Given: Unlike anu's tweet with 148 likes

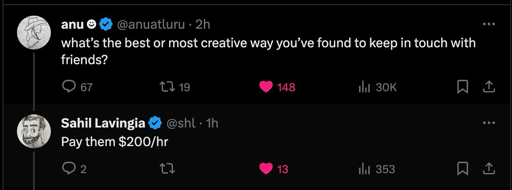Looking at the screenshot, I should [x=266, y=87].
